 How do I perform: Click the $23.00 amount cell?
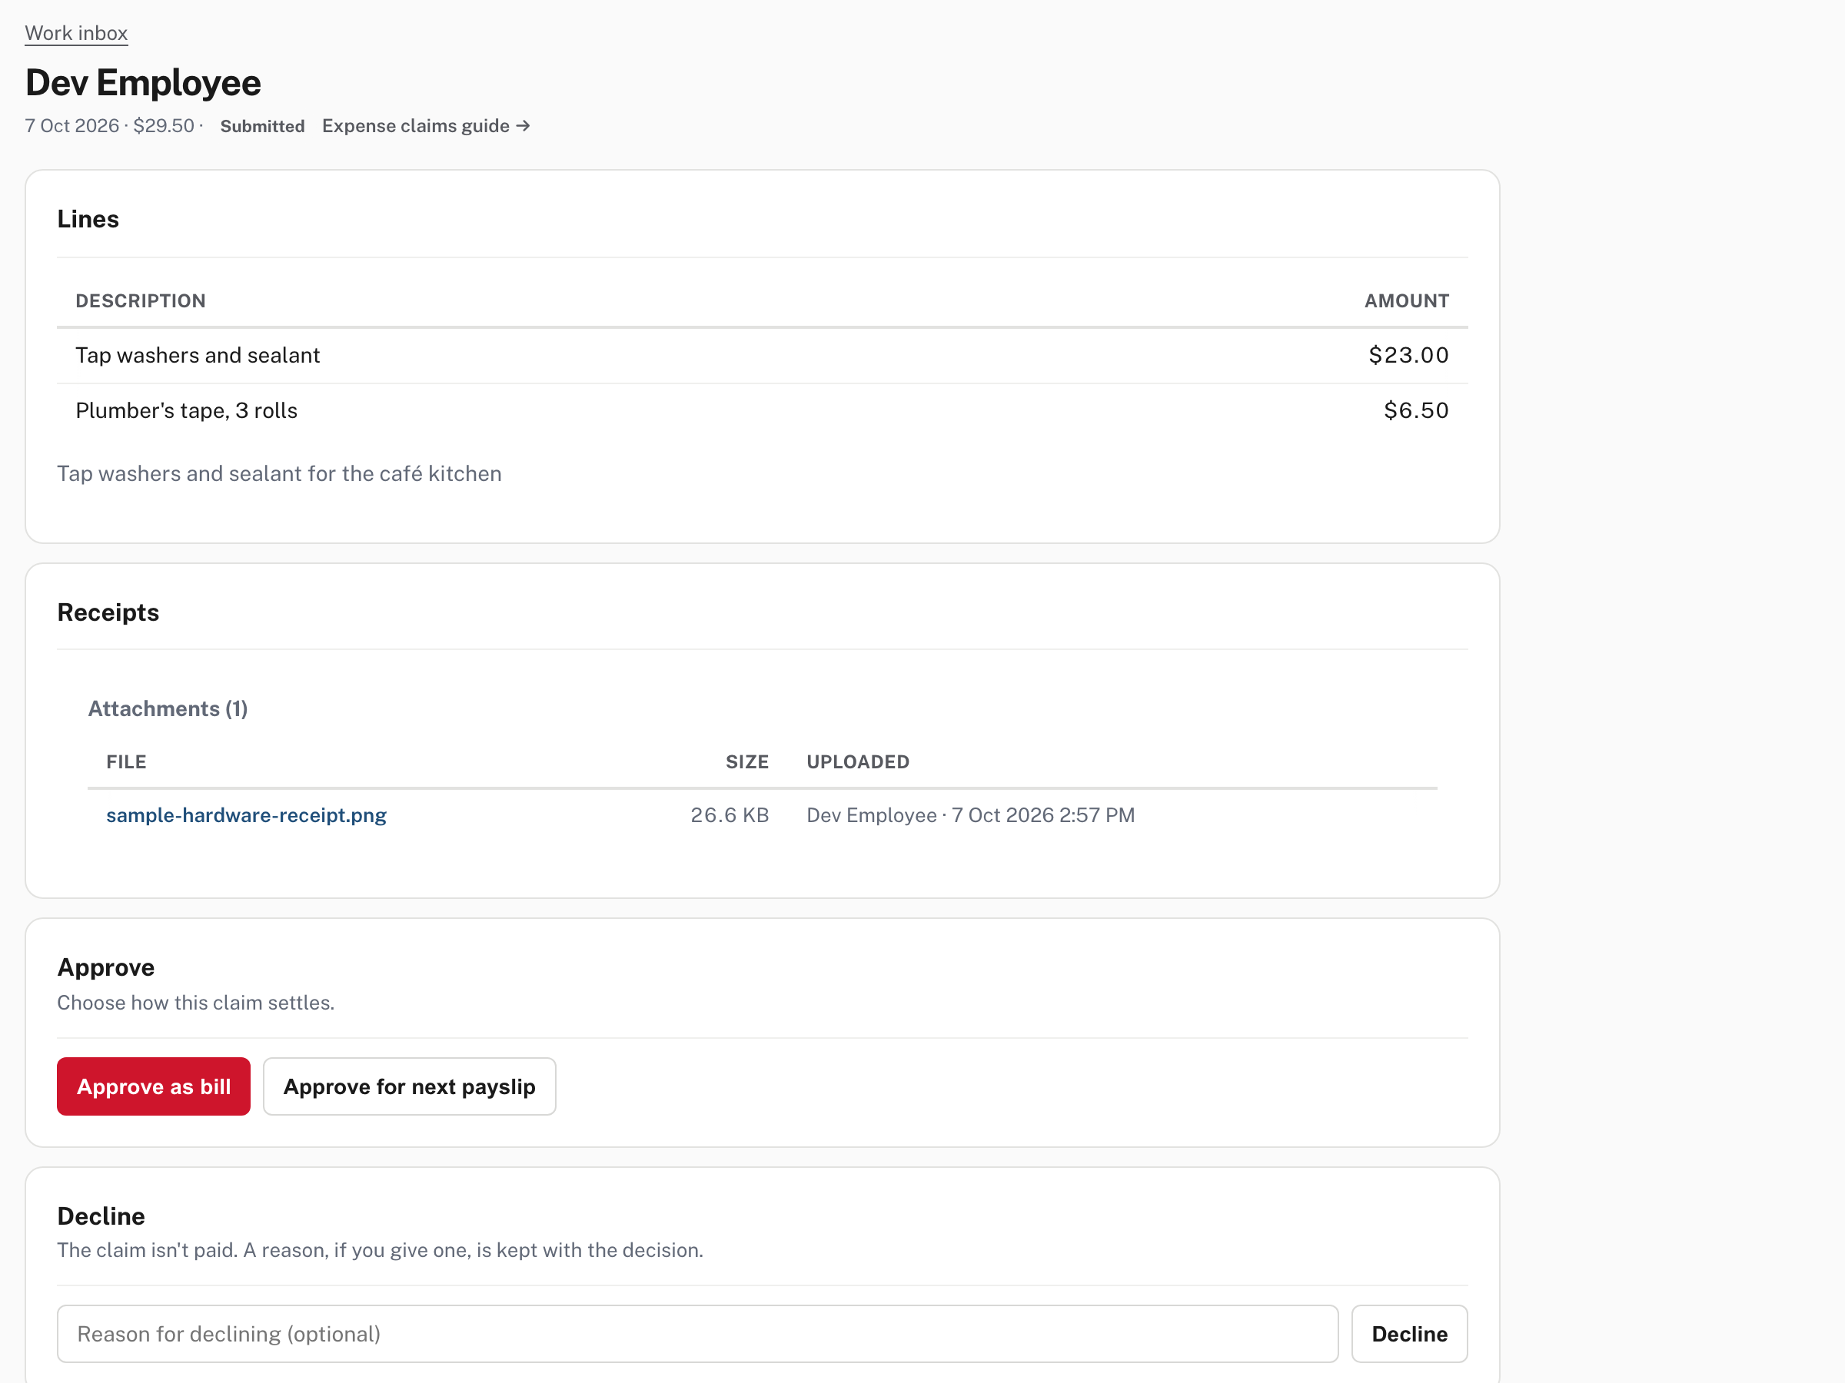[1408, 355]
